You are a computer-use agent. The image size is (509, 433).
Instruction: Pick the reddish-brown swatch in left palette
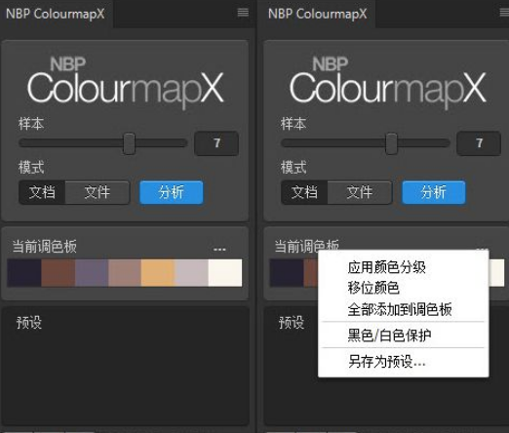[59, 273]
